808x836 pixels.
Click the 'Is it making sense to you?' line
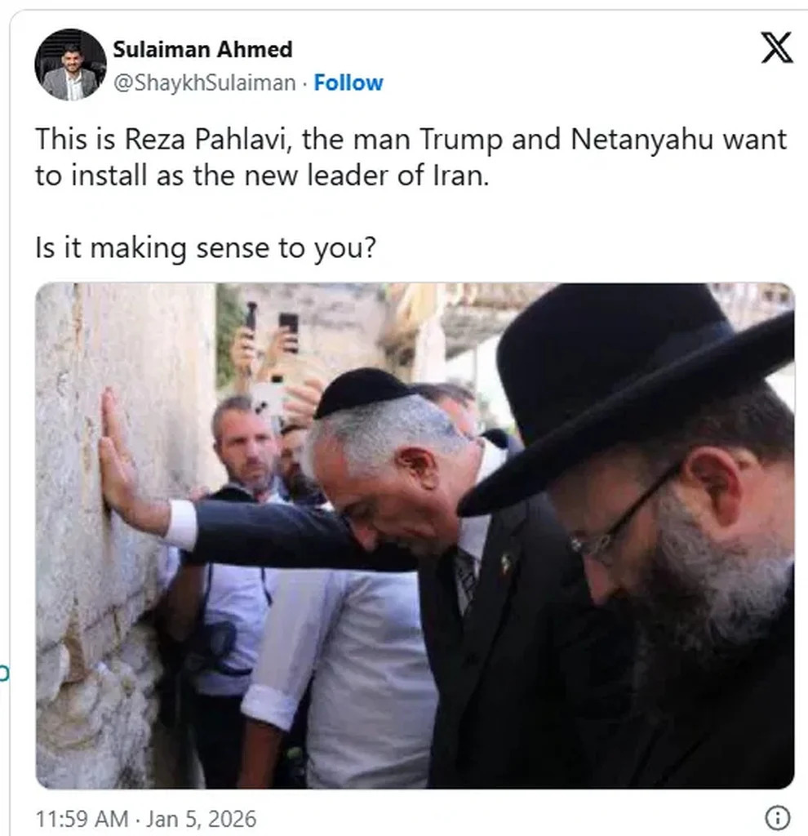click(x=206, y=248)
